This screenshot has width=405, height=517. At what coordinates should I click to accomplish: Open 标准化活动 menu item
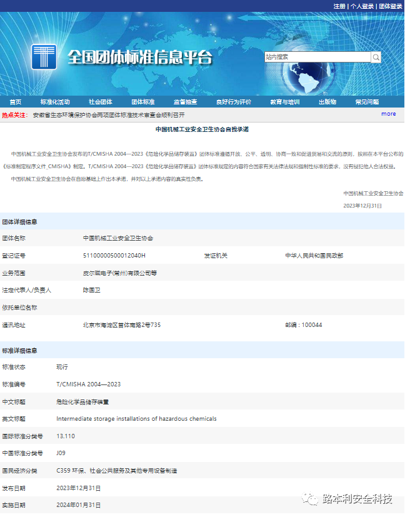point(55,102)
